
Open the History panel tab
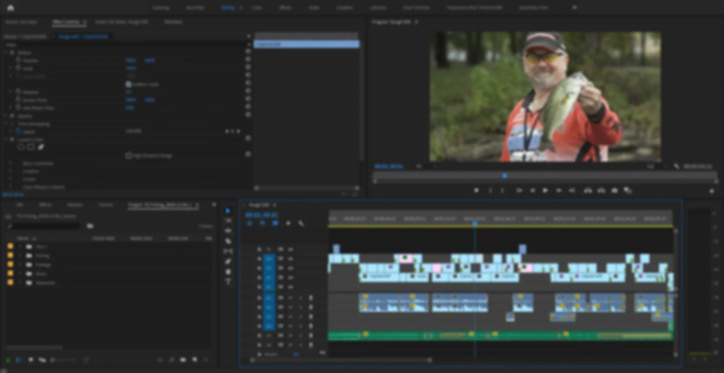pos(106,205)
